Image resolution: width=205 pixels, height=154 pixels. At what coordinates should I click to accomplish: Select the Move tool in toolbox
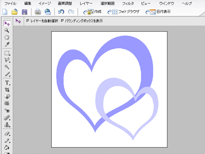(x=7, y=24)
